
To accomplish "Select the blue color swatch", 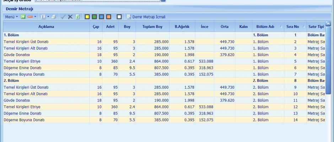I will [101, 17].
